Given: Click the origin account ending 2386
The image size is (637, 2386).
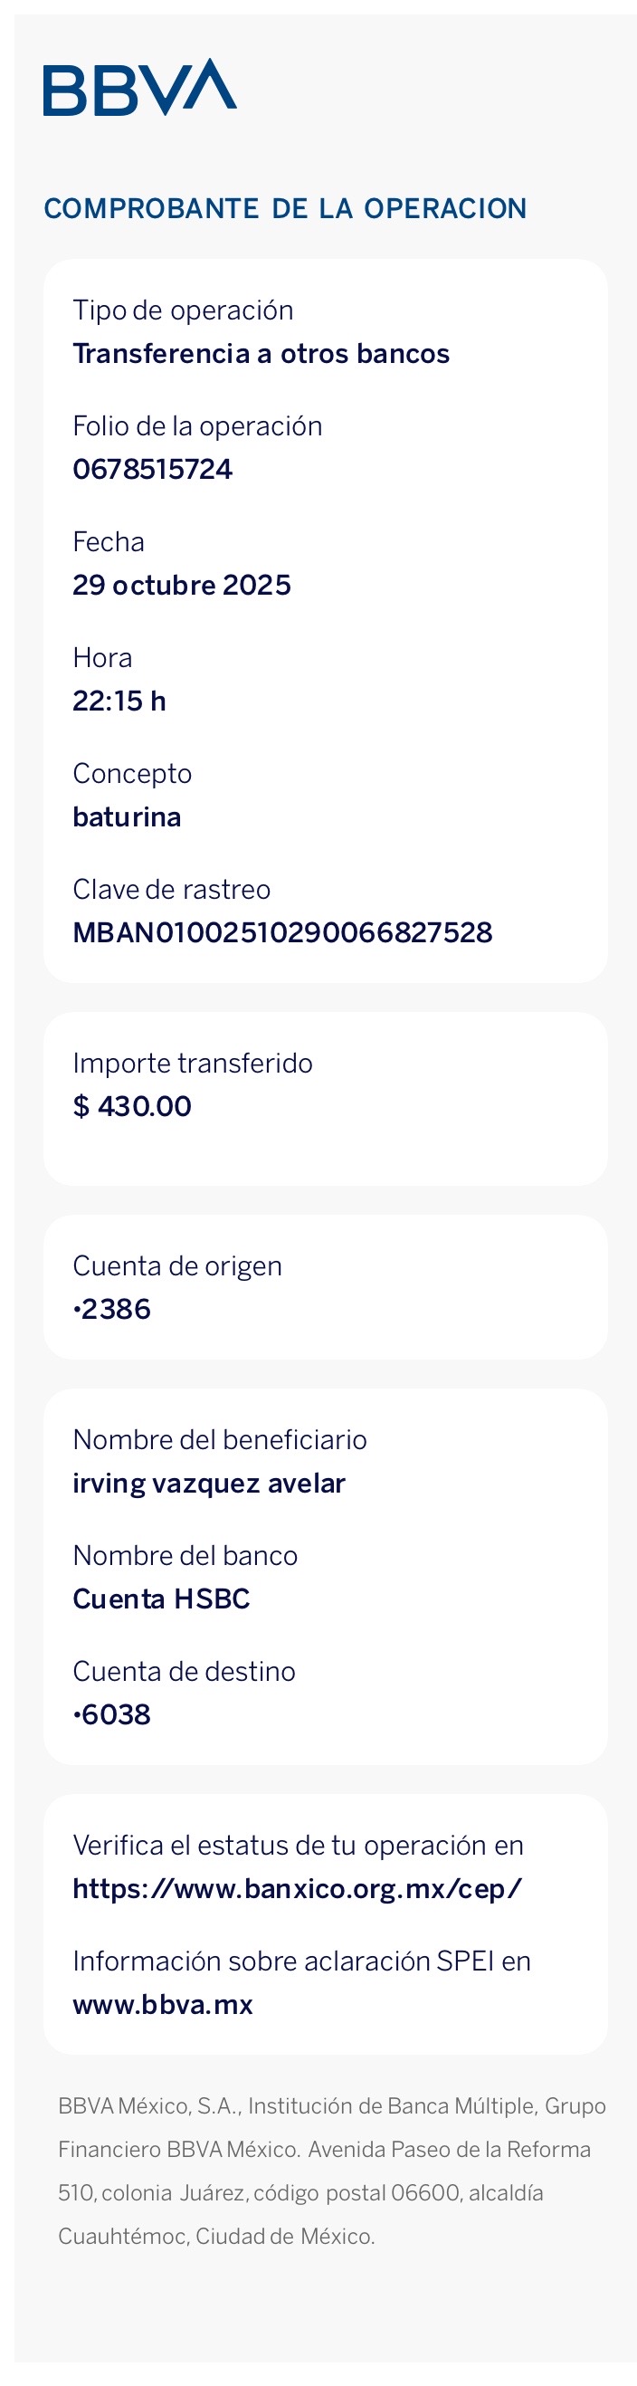Looking at the screenshot, I should tap(112, 1308).
